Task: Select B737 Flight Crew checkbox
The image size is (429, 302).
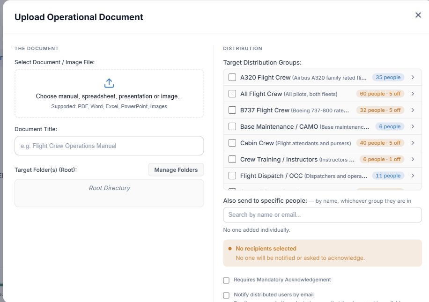Action: tap(232, 110)
